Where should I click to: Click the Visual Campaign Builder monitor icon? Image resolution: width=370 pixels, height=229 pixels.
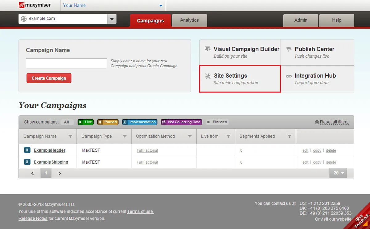208,49
